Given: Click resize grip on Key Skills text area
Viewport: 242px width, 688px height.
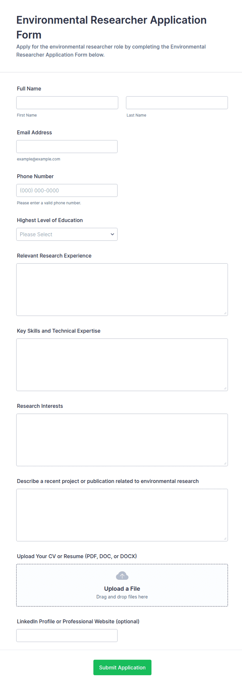Looking at the screenshot, I should (225, 388).
